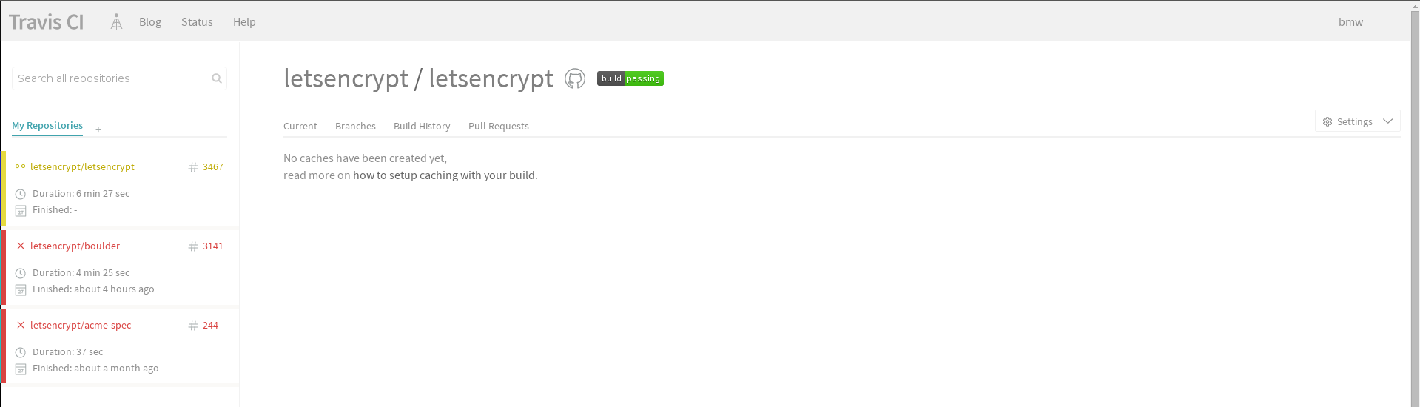Select the Pull Requests tab
Image resolution: width=1420 pixels, height=407 pixels.
coord(499,126)
